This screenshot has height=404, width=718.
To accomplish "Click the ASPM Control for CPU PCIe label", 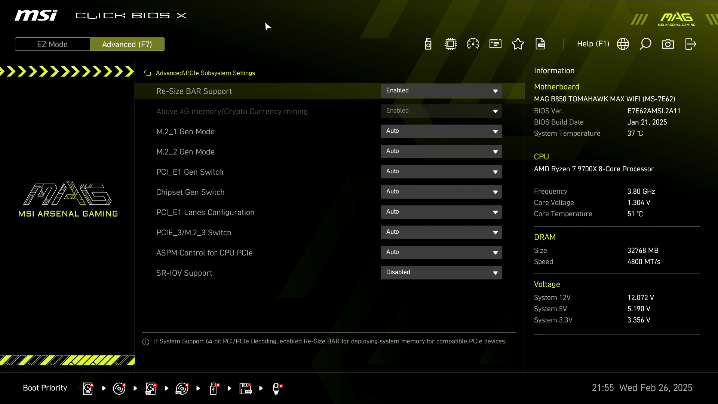I will click(204, 253).
